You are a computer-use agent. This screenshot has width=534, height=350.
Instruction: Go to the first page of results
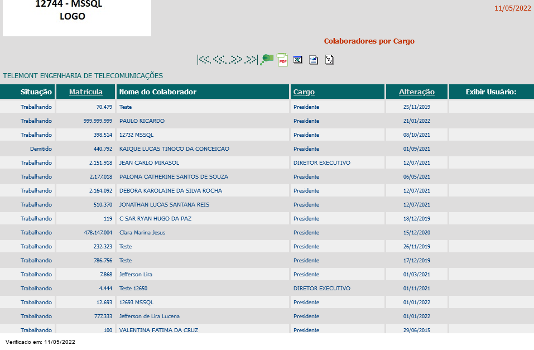click(x=204, y=60)
